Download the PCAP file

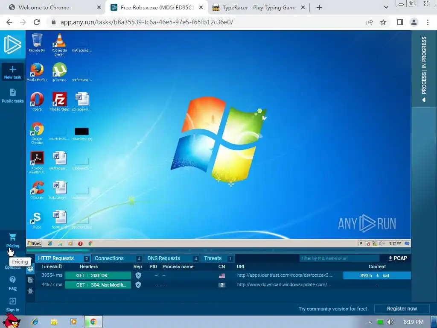pyautogui.click(x=398, y=258)
